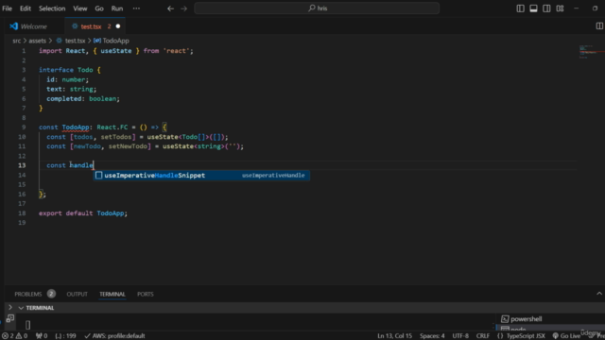Image resolution: width=605 pixels, height=340 pixels.
Task: Click AWS: profile:default status item
Action: coord(114,336)
